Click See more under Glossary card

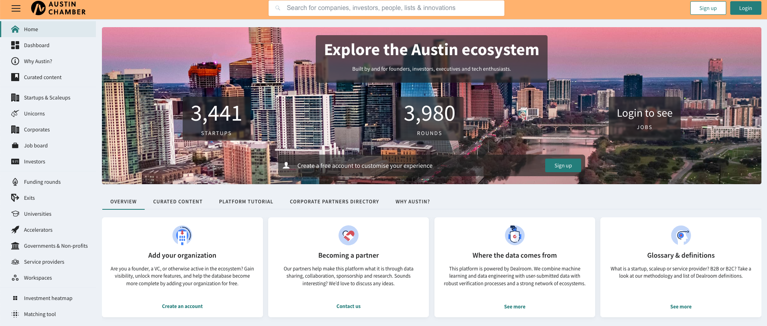(681, 307)
